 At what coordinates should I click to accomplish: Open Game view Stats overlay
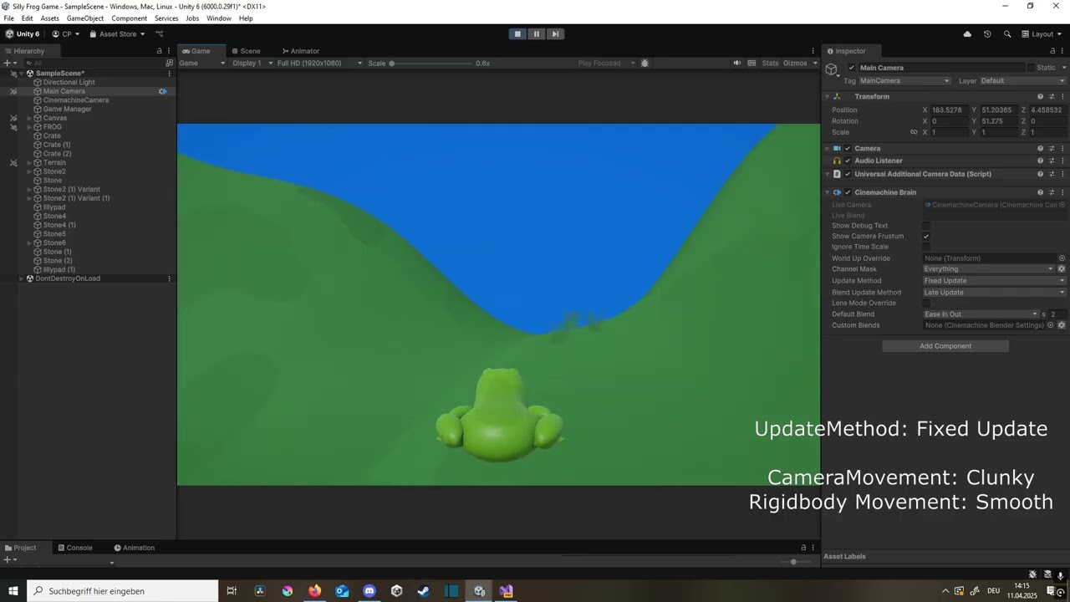pos(770,63)
